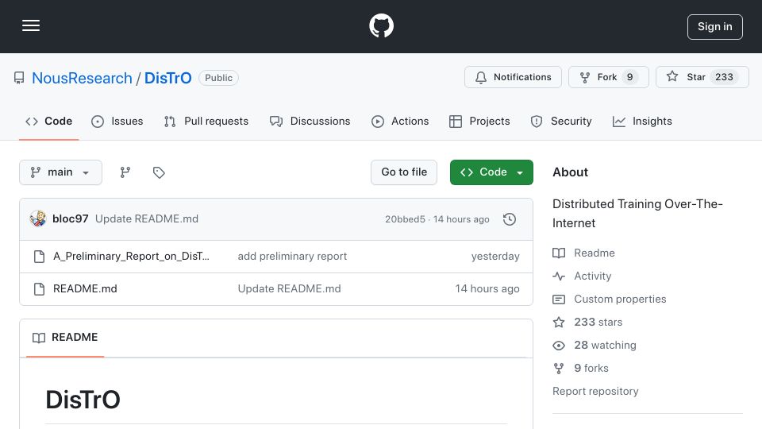The image size is (762, 429).
Task: Open the Projects tab
Action: 479,121
